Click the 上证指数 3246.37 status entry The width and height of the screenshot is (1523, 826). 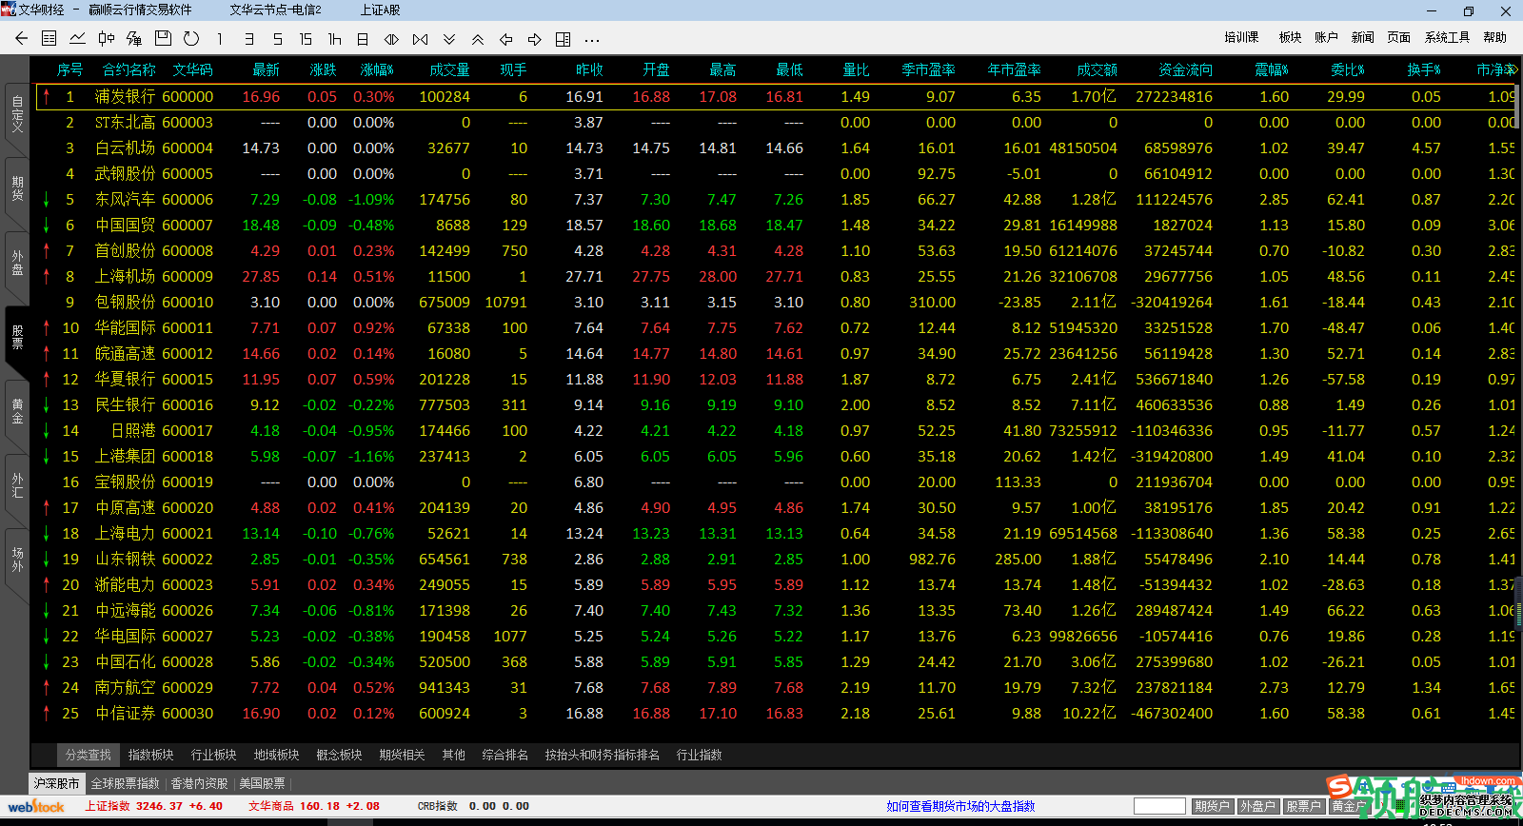pos(153,806)
